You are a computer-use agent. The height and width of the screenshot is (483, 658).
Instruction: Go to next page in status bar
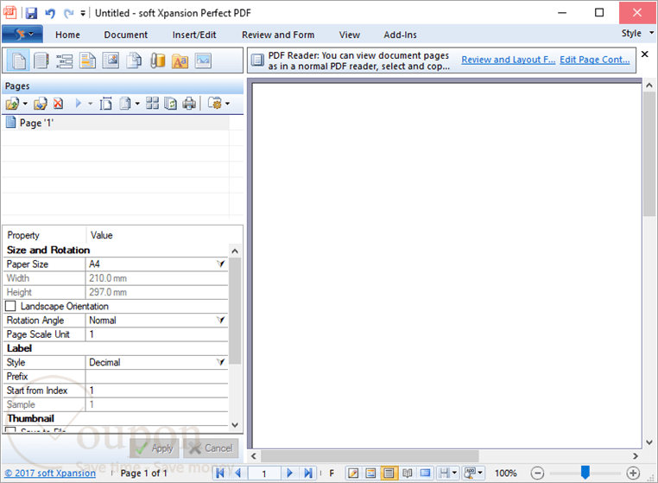289,473
